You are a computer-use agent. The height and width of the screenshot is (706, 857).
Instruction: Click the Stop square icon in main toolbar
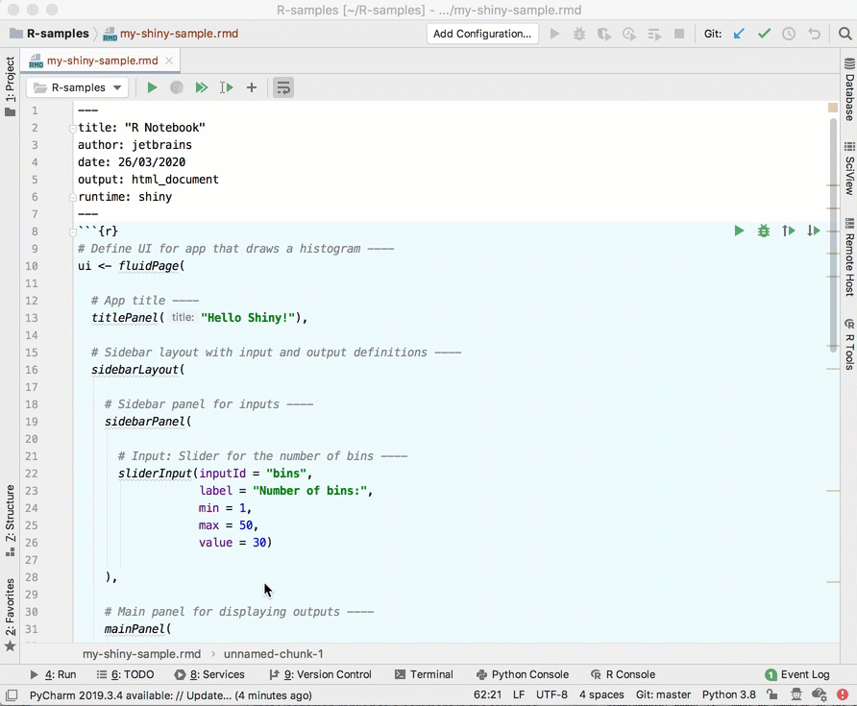[x=679, y=34]
